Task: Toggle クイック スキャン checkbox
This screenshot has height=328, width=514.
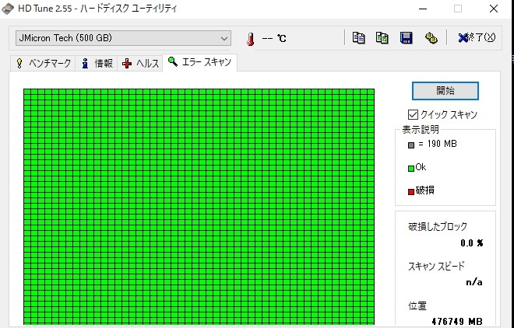Action: (x=413, y=114)
